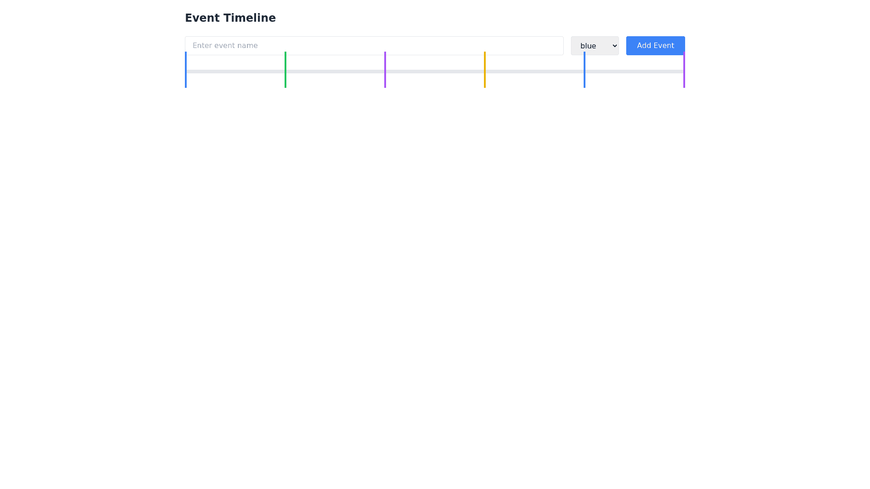Click track between green and purple markers
Screen dimensions: 870x489
click(x=335, y=72)
